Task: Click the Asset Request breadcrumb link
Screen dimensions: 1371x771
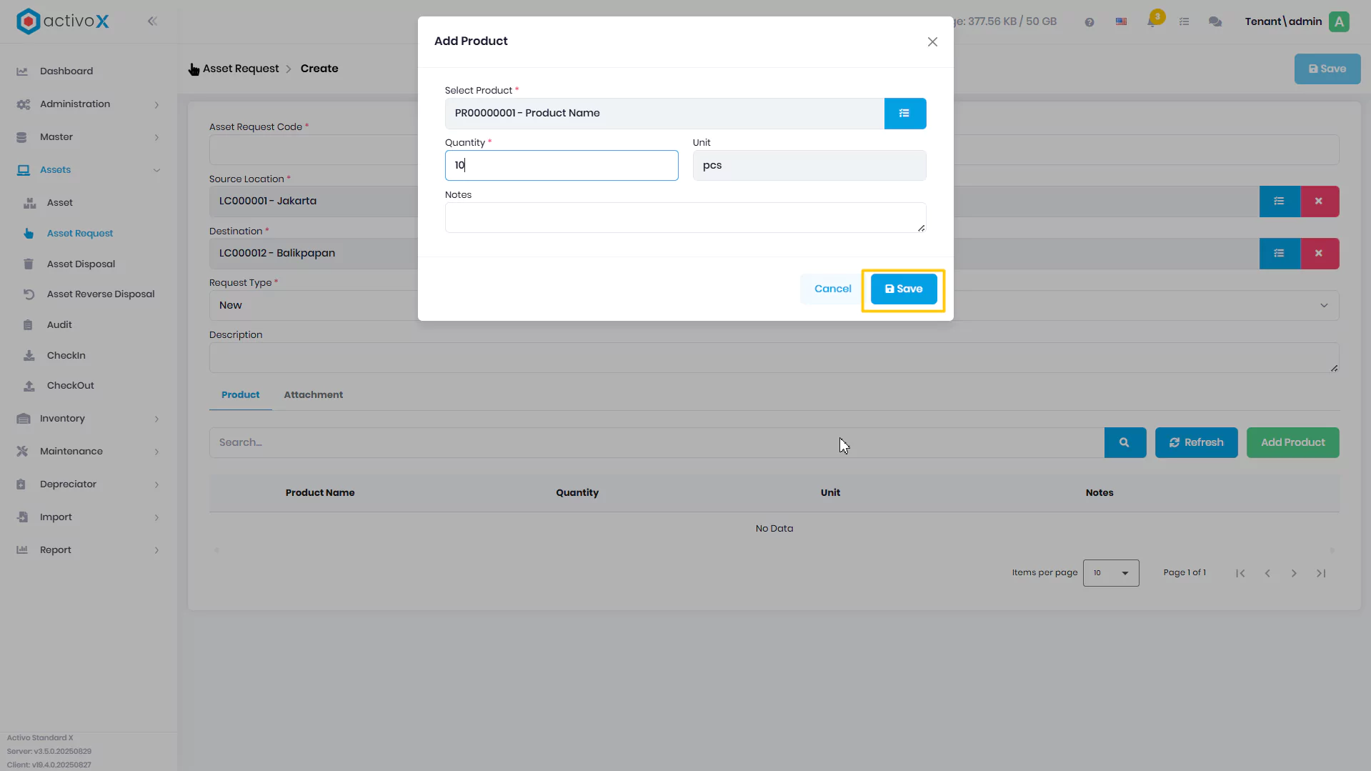Action: pyautogui.click(x=241, y=69)
